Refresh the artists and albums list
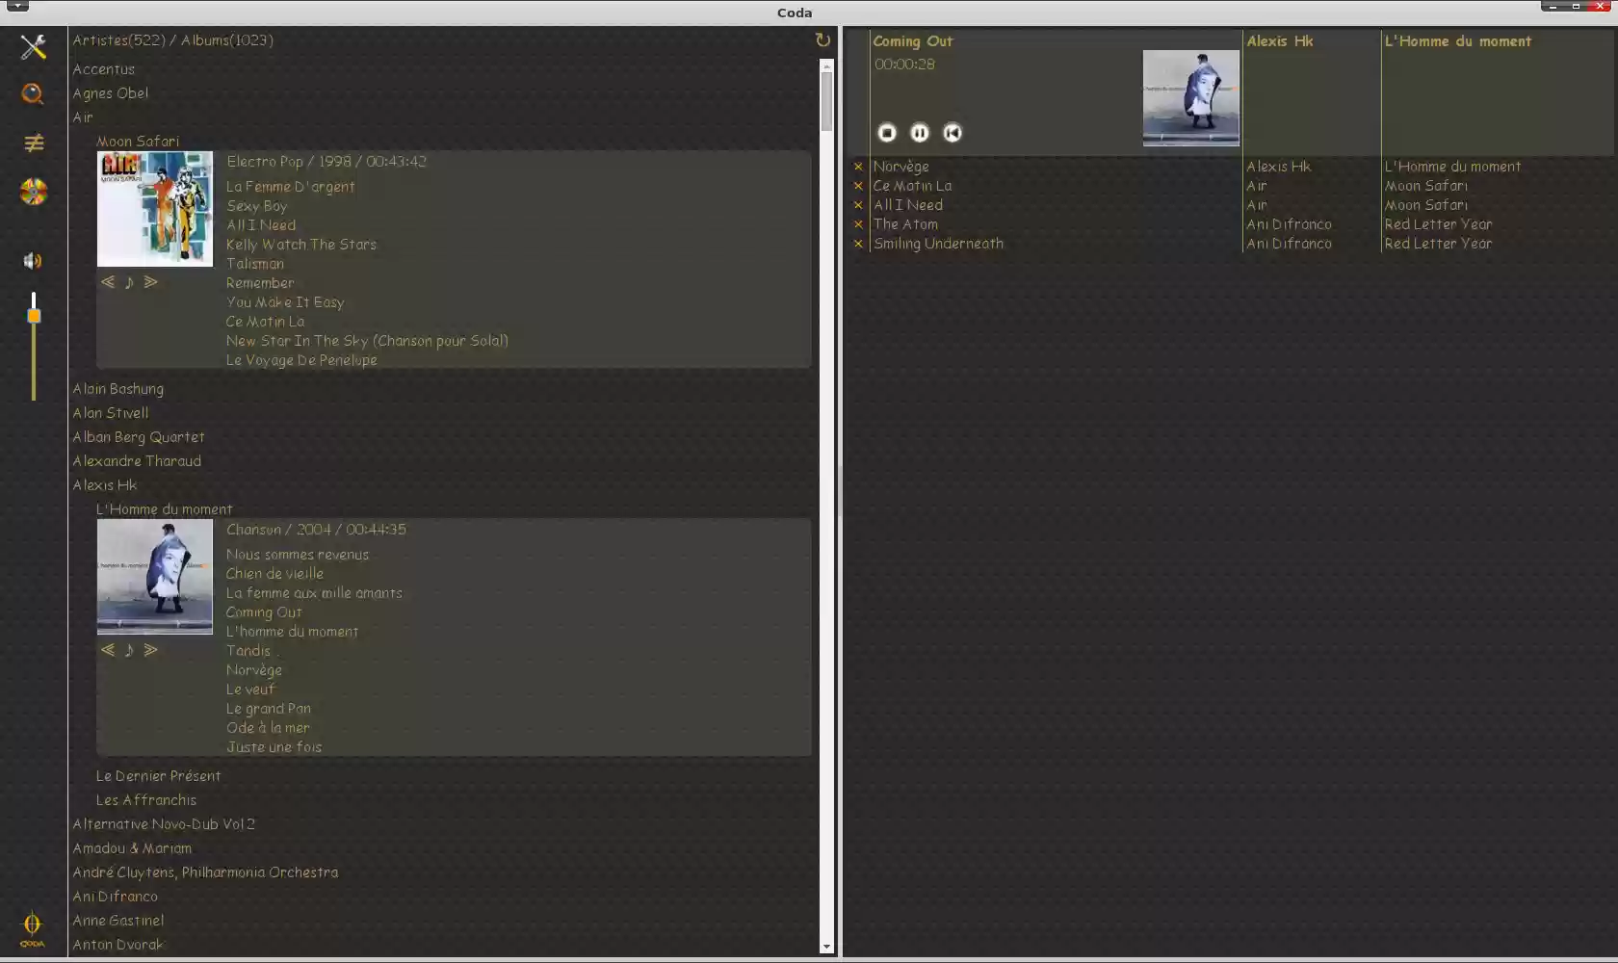 (x=822, y=39)
